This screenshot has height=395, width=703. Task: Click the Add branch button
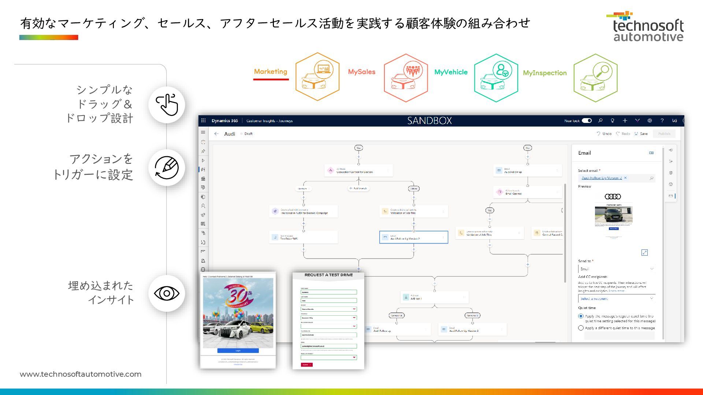(358, 188)
